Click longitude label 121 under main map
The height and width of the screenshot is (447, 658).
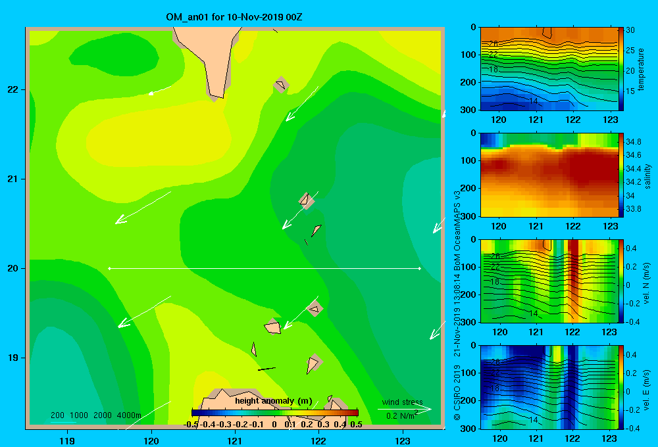click(235, 440)
